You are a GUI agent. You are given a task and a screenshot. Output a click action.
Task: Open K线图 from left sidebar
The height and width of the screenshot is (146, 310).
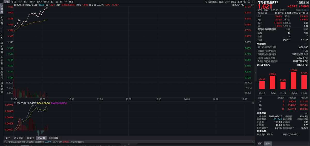point(2,20)
